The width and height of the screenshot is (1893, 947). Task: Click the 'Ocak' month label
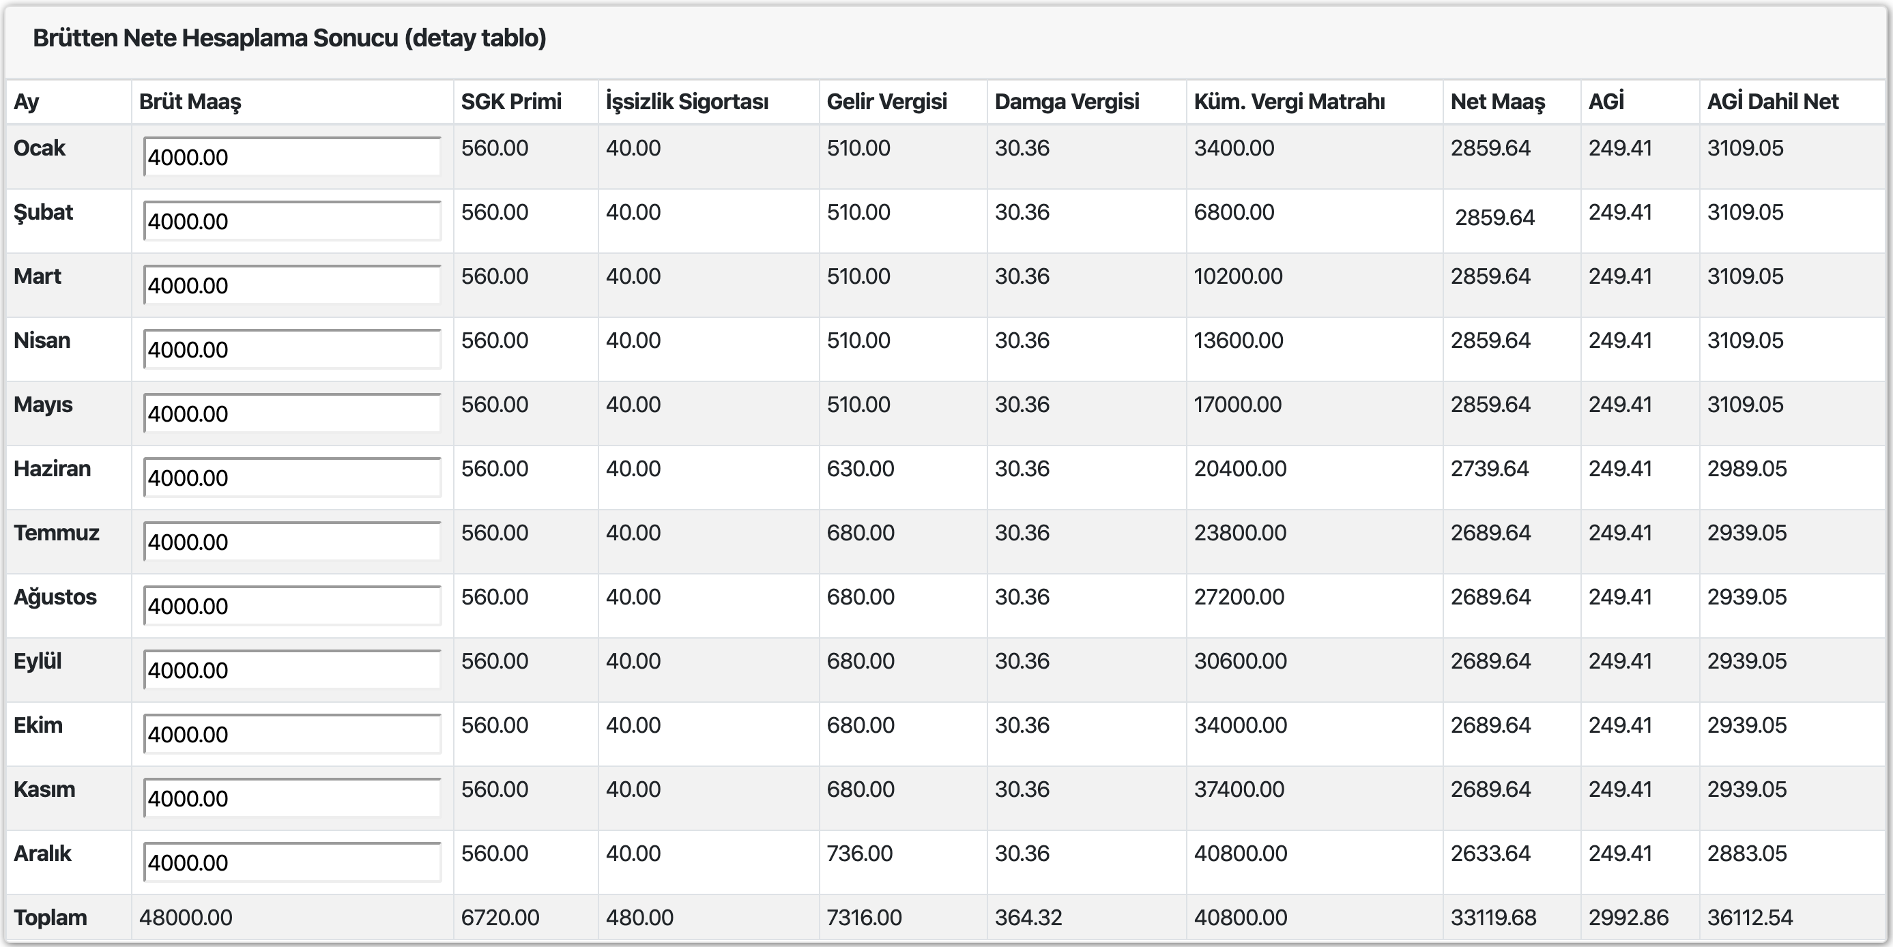pyautogui.click(x=40, y=147)
